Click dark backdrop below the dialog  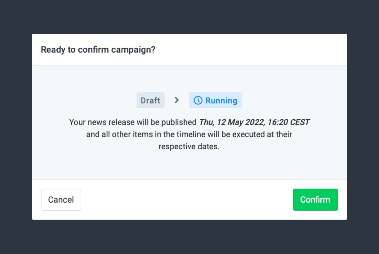(189, 237)
